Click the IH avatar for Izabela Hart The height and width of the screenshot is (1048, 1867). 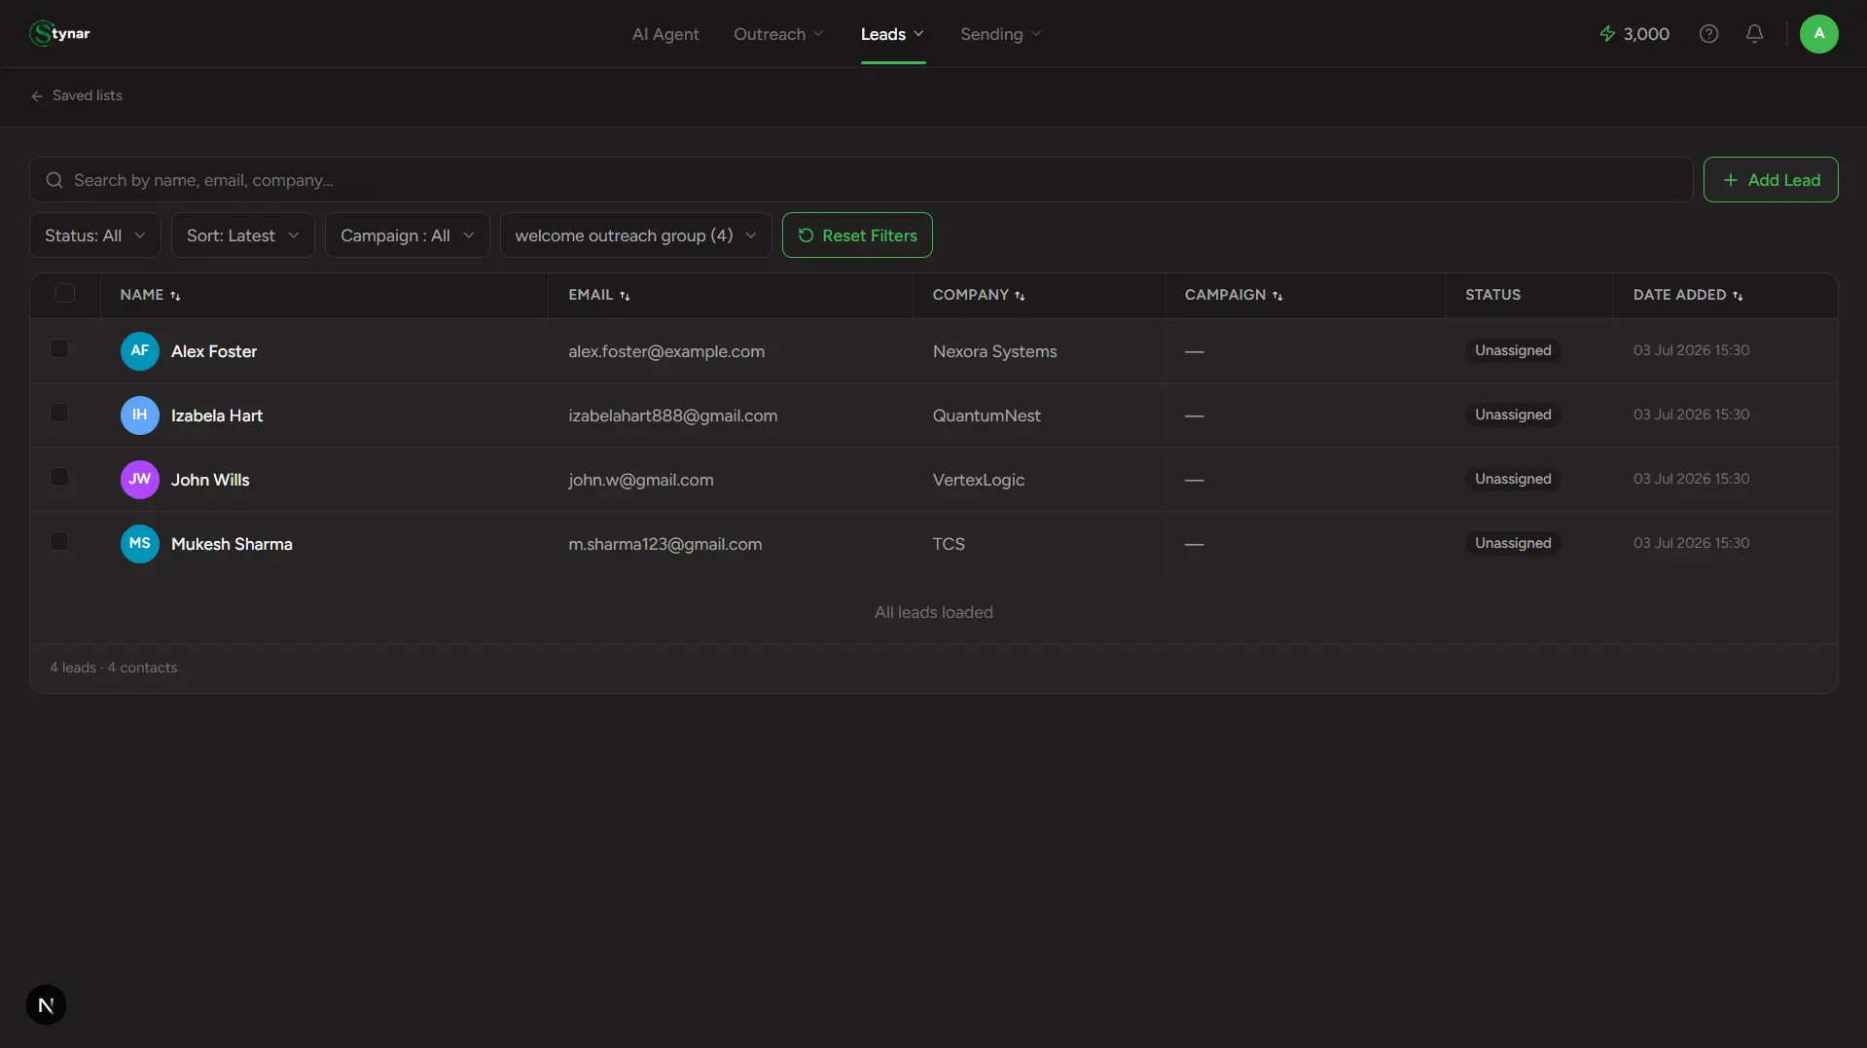point(140,416)
